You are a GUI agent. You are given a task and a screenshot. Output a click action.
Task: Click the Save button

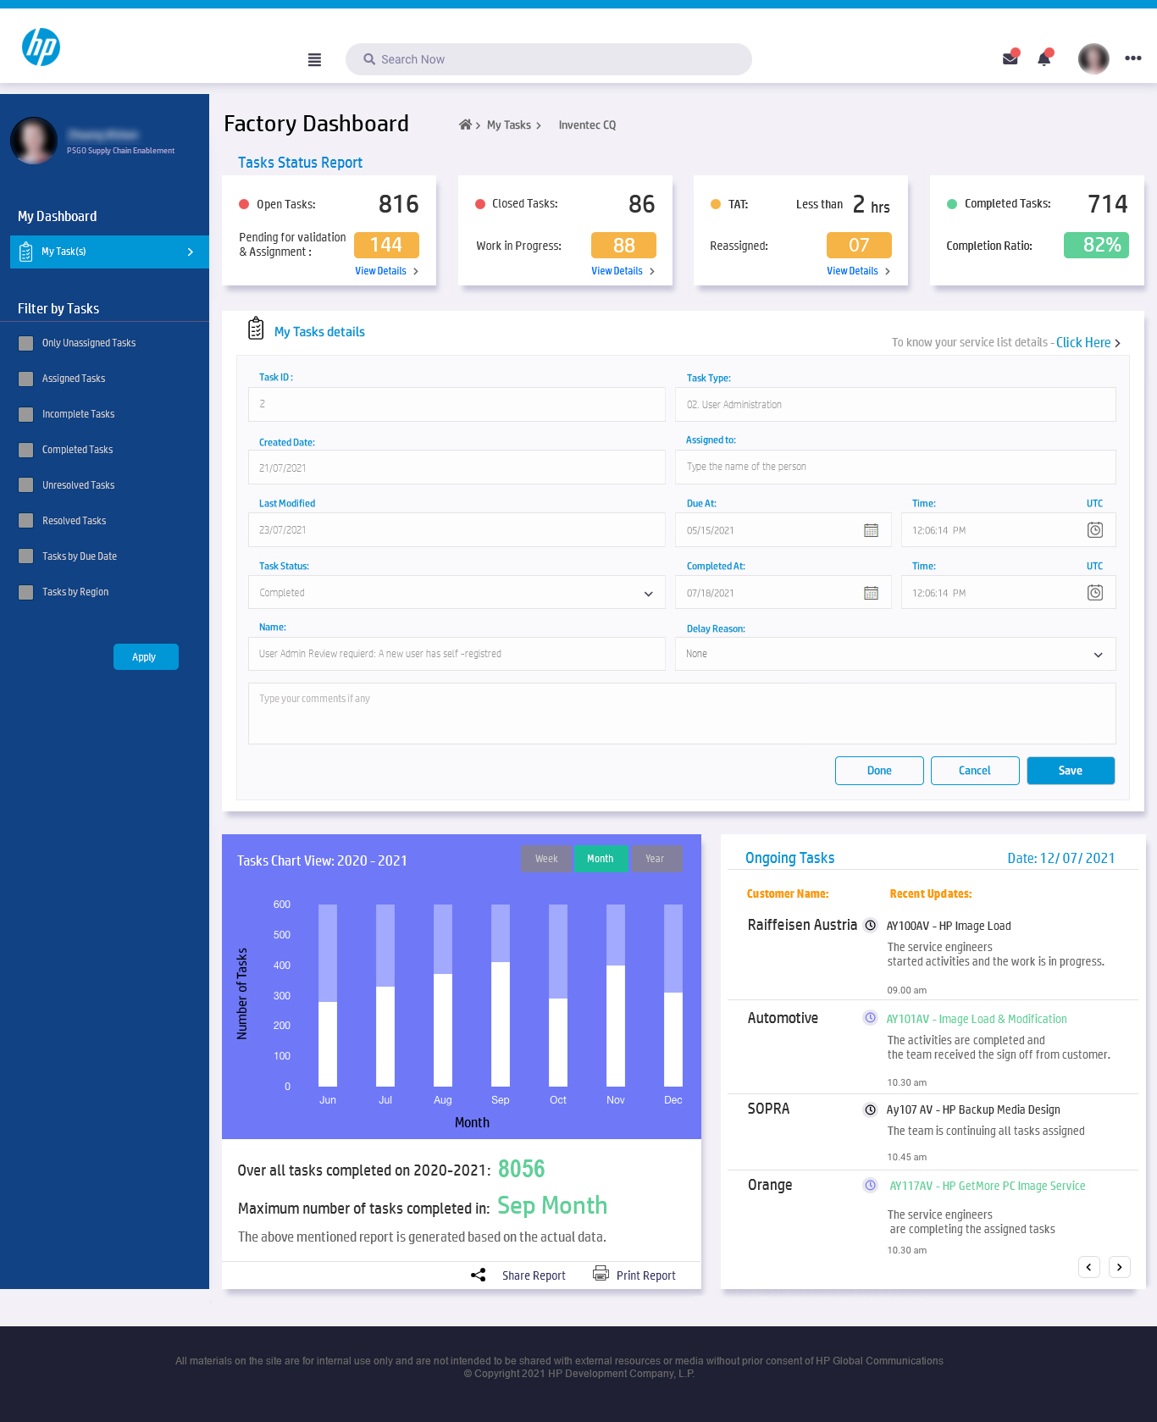[1071, 771]
